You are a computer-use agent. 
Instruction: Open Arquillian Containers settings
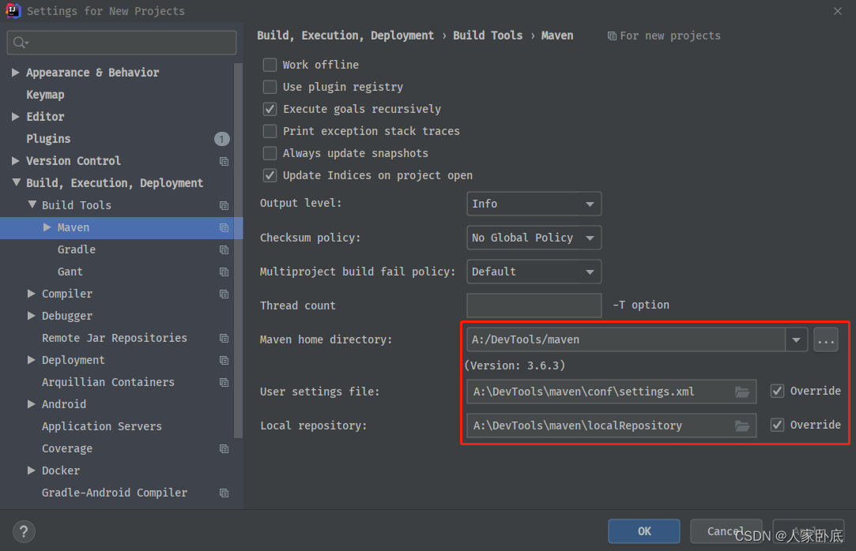(108, 382)
